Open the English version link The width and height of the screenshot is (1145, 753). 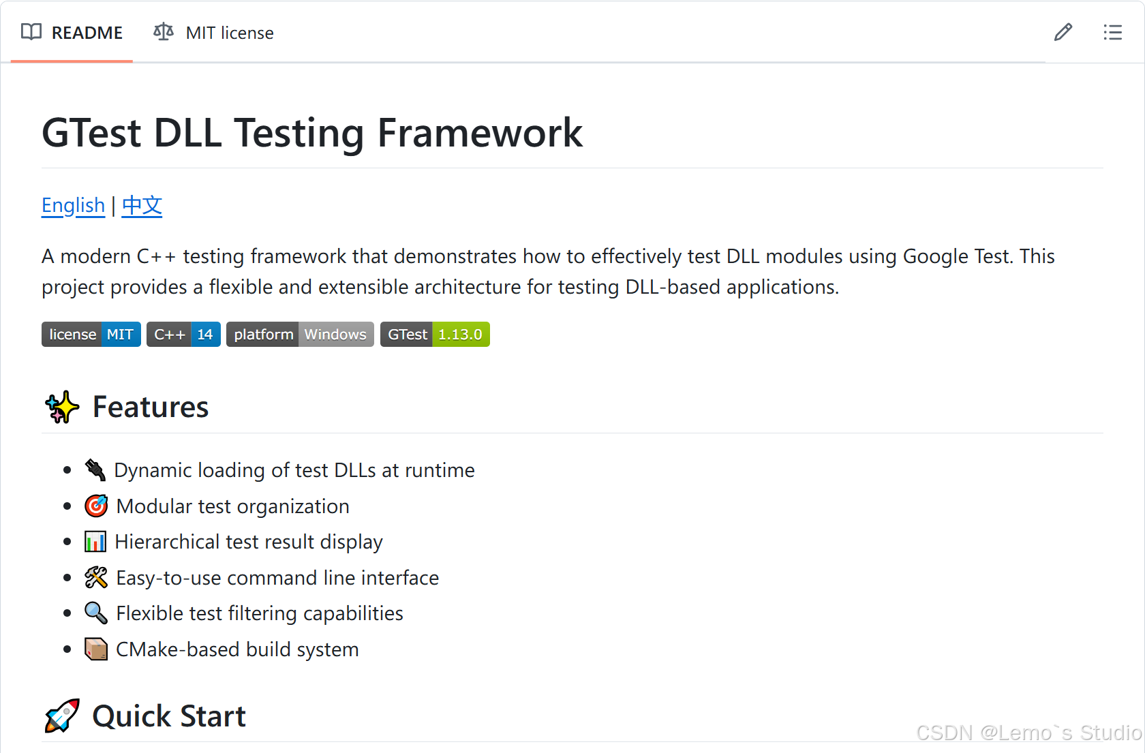pyautogui.click(x=73, y=205)
